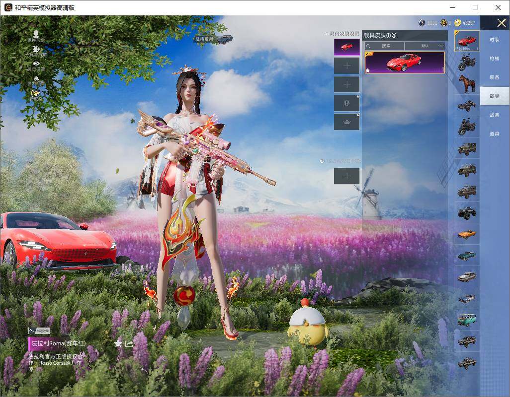Viewport: 510px width, 397px height.
Task: Click the yellow emblem icon at sidebar bottom
Action: (37, 93)
